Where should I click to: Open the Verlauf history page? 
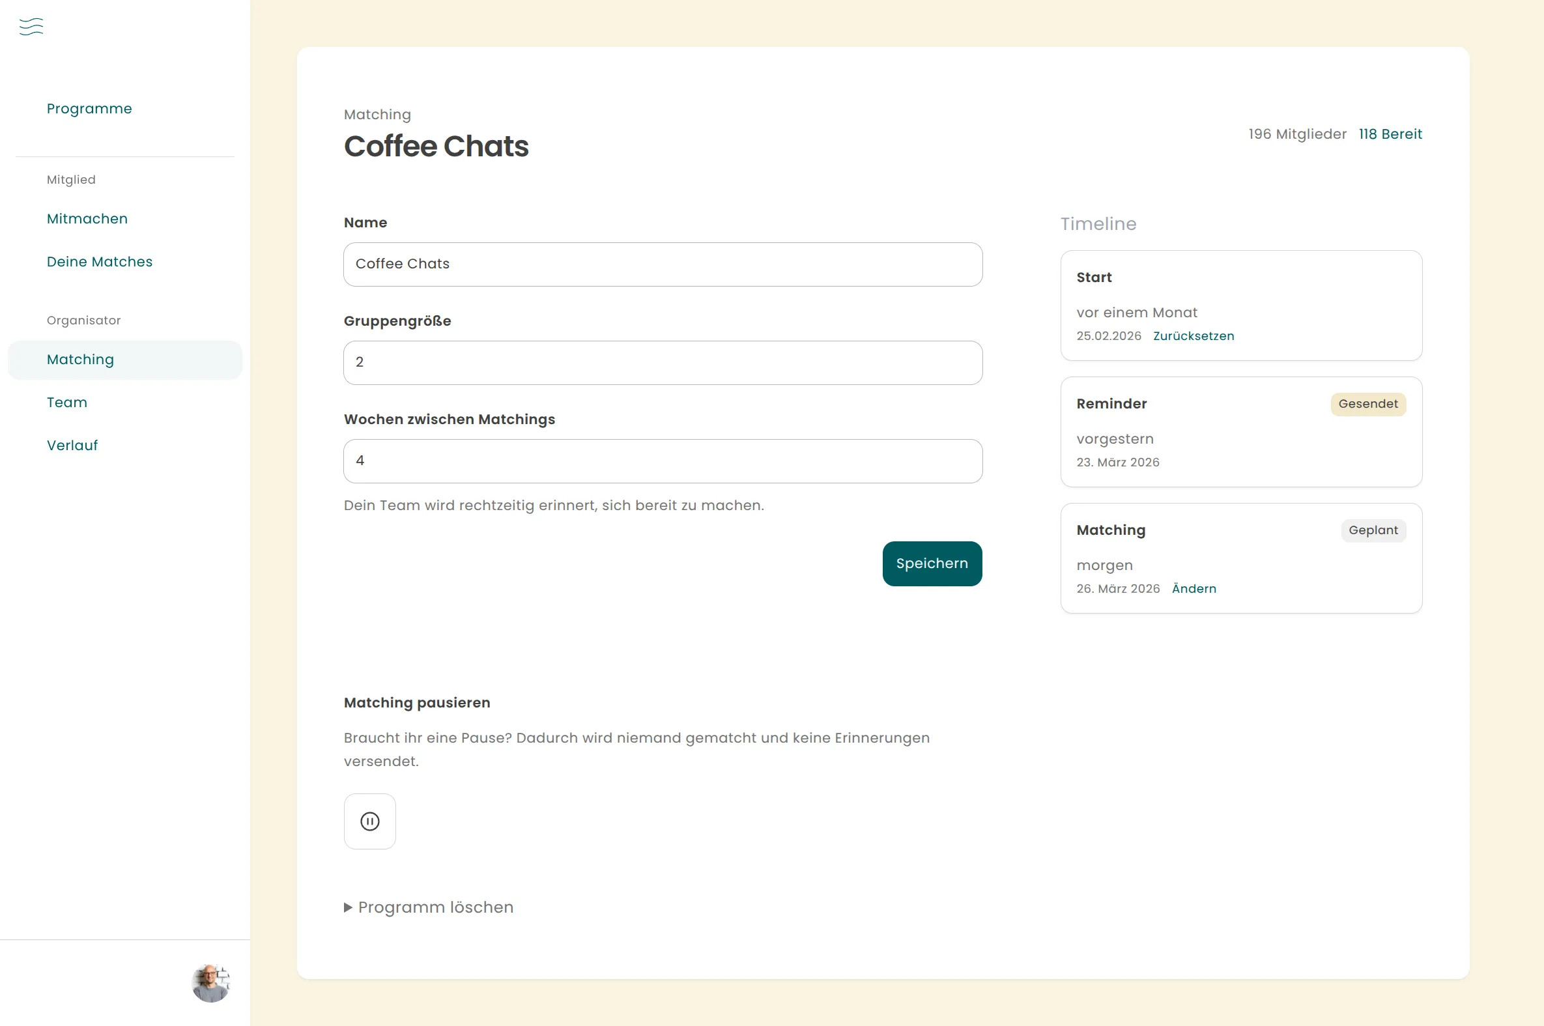pyautogui.click(x=72, y=446)
